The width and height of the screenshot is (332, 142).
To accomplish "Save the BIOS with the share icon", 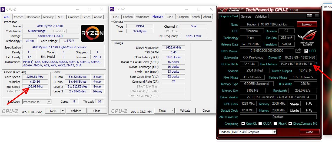I will click(298, 51).
